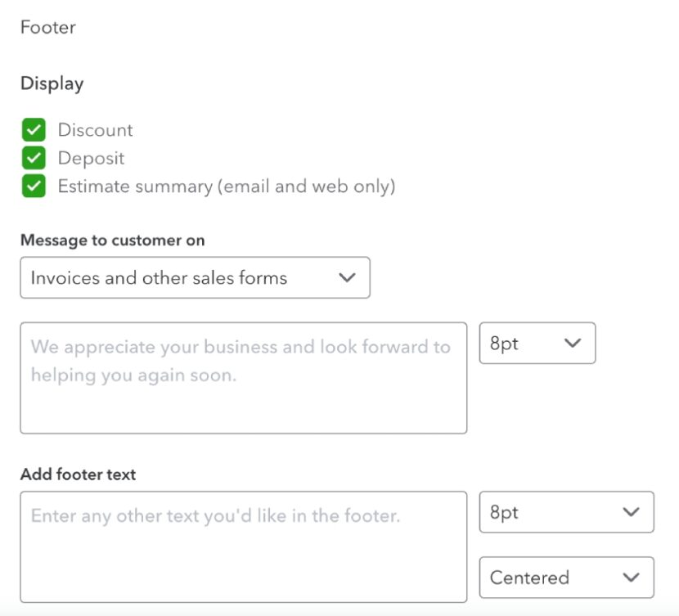Click the customer message text area
This screenshot has width=679, height=616.
tap(244, 376)
